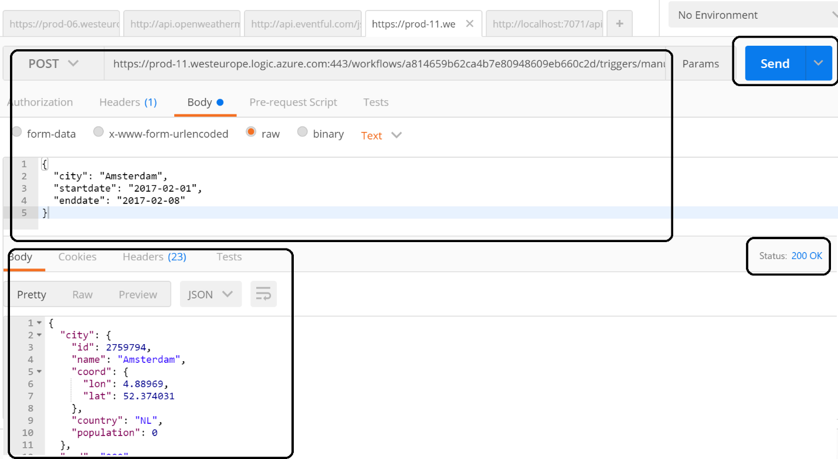This screenshot has height=459, width=838.
Task: Switch response view to Raw
Action: coord(82,294)
